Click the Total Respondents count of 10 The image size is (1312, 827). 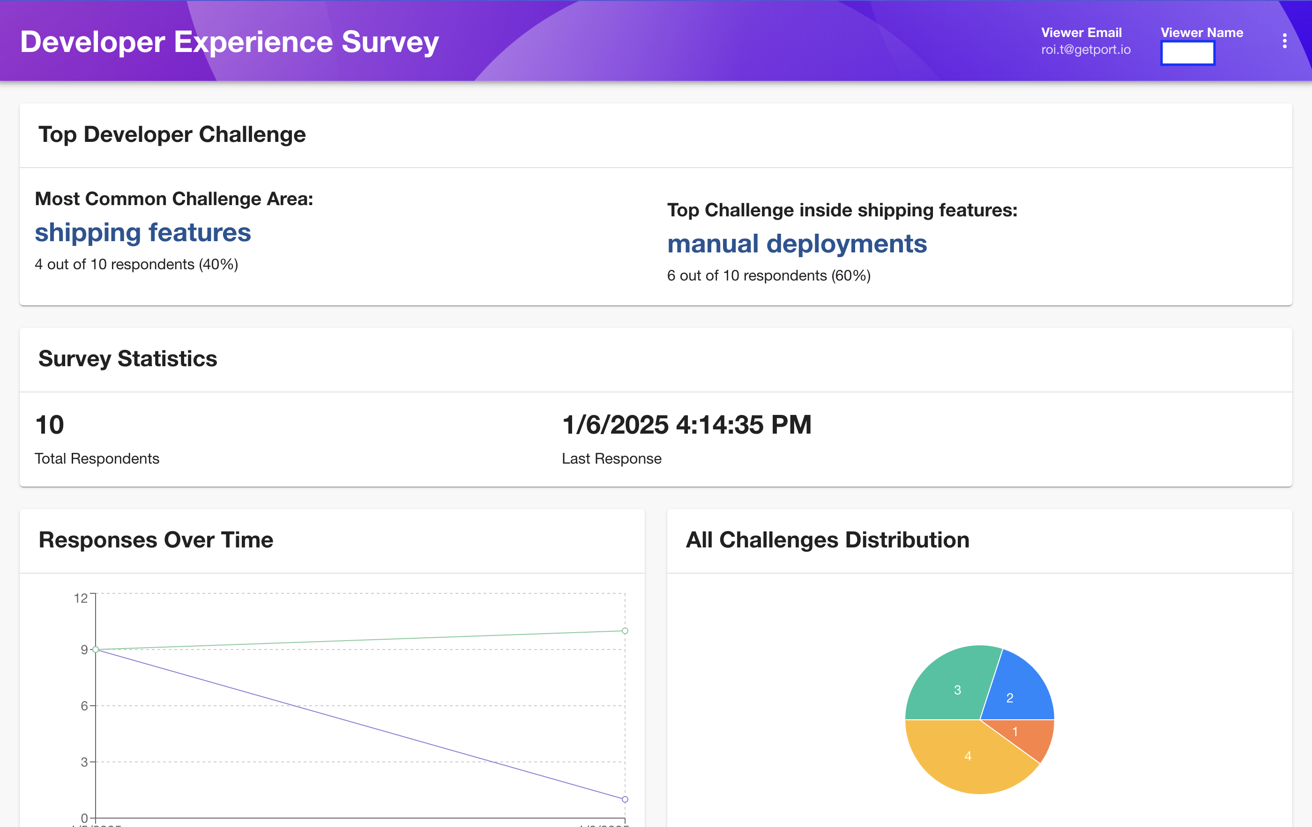pyautogui.click(x=48, y=425)
